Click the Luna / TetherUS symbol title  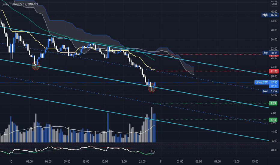[x=20, y=4]
